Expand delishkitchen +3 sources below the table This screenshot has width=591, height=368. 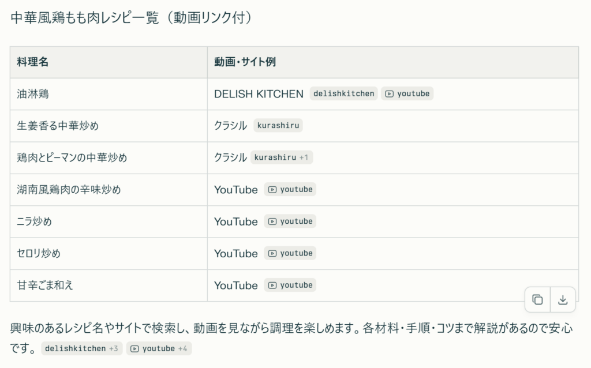tap(81, 348)
